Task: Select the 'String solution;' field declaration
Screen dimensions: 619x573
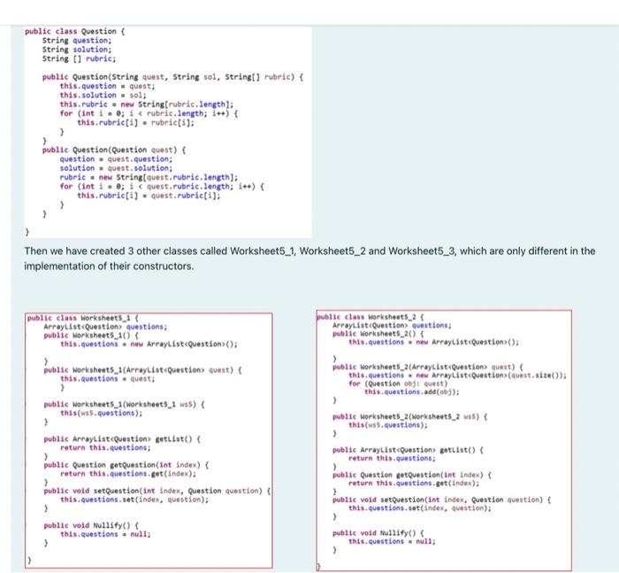Action: pyautogui.click(x=77, y=50)
